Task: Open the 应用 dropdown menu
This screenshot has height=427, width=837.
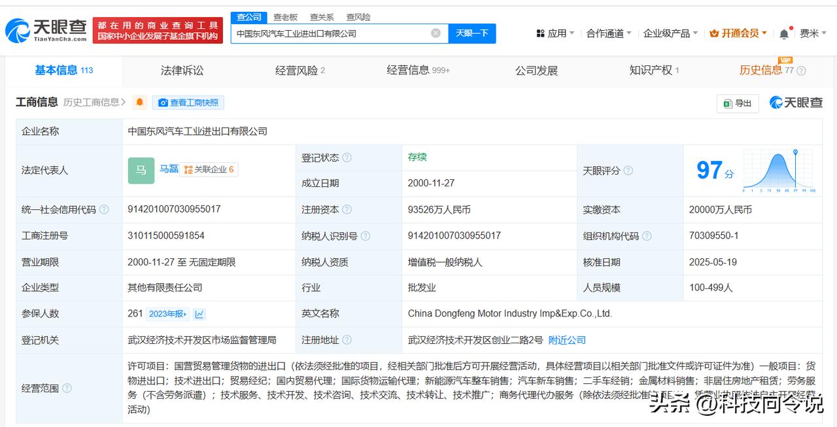Action: point(555,33)
